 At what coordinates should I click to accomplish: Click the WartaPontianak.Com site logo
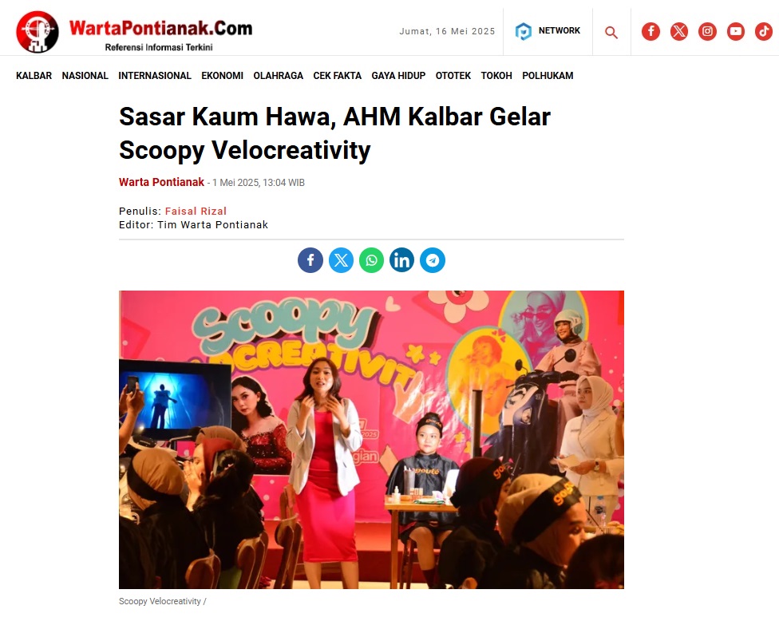point(134,32)
